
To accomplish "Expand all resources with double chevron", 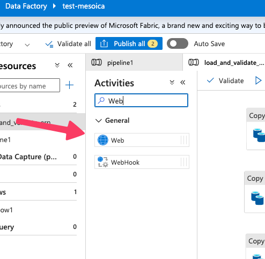I will (57, 65).
